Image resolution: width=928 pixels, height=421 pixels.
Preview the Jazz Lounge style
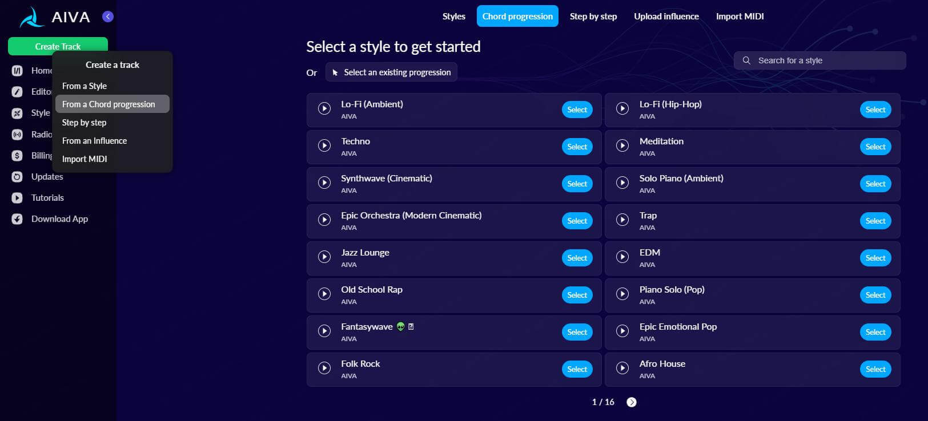pos(324,257)
